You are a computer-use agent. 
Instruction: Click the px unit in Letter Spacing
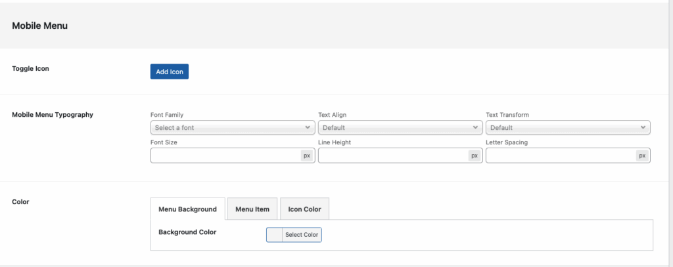(x=642, y=155)
